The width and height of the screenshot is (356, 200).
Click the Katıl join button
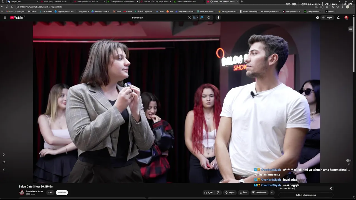point(50,192)
